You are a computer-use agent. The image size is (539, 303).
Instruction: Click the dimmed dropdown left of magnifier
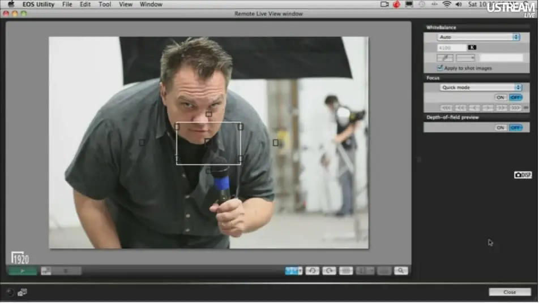365,271
